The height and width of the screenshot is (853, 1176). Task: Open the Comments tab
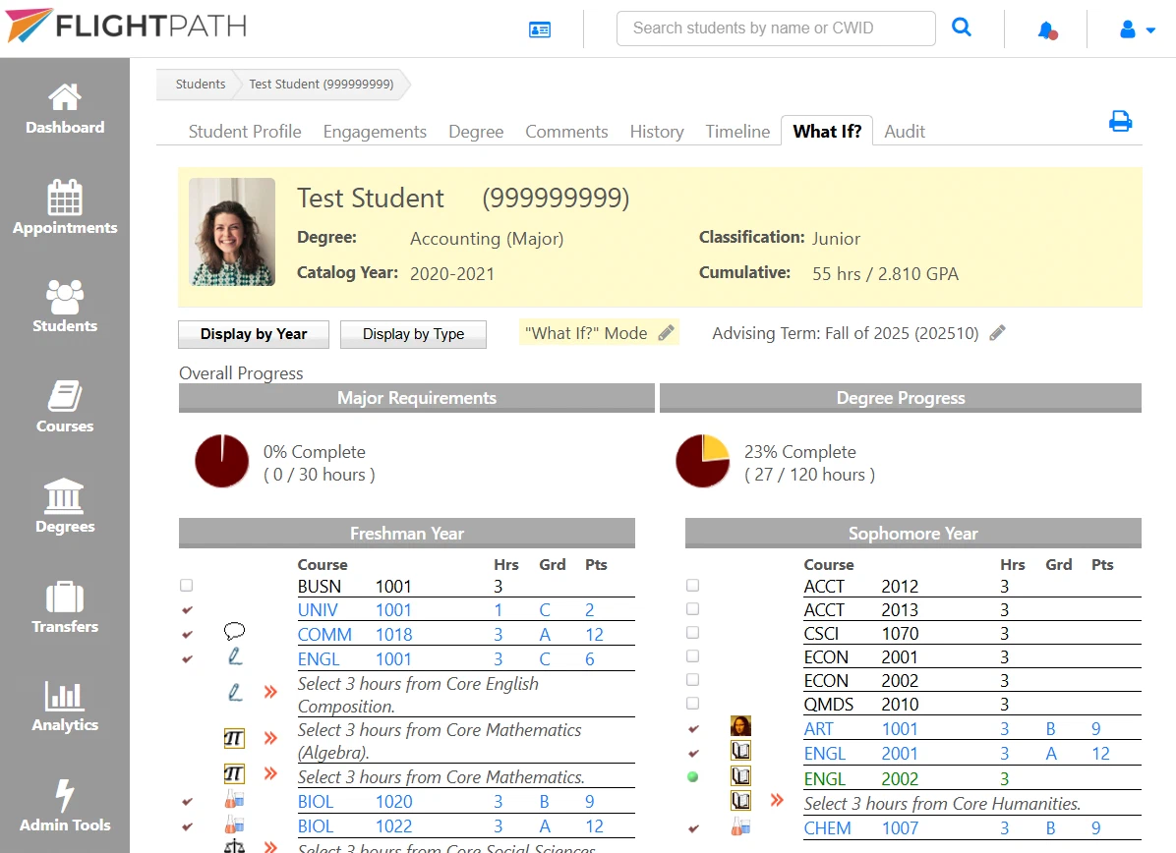pos(566,131)
